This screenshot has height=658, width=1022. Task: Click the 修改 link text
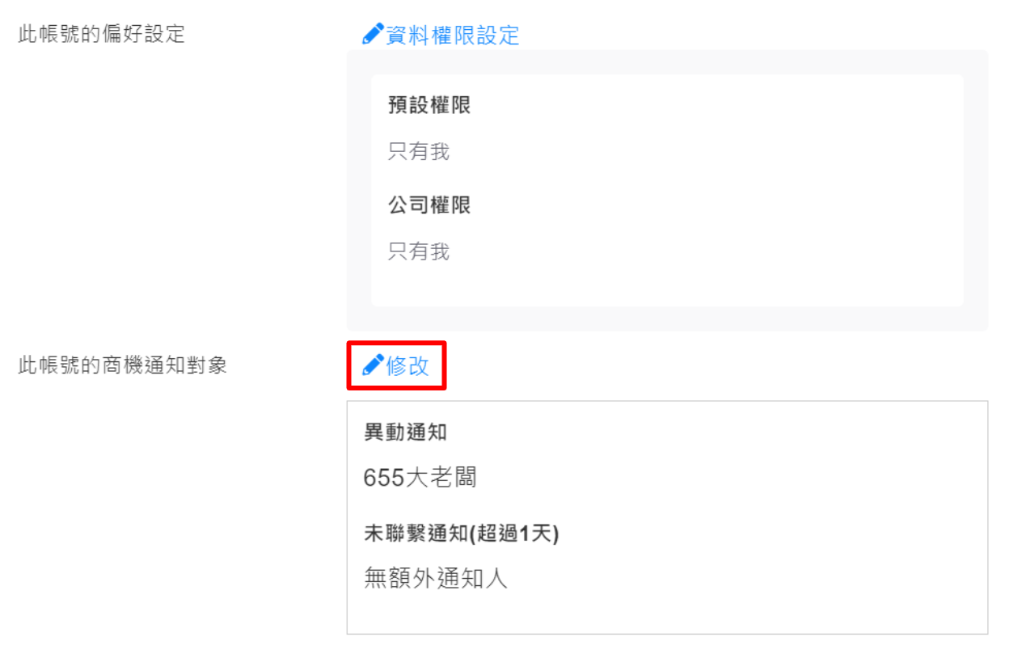coord(408,366)
